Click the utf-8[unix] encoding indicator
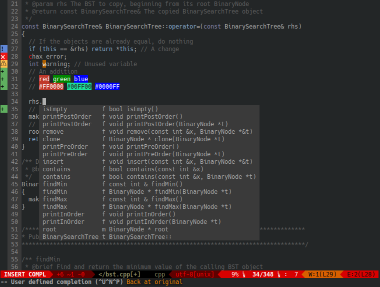 [x=194, y=274]
